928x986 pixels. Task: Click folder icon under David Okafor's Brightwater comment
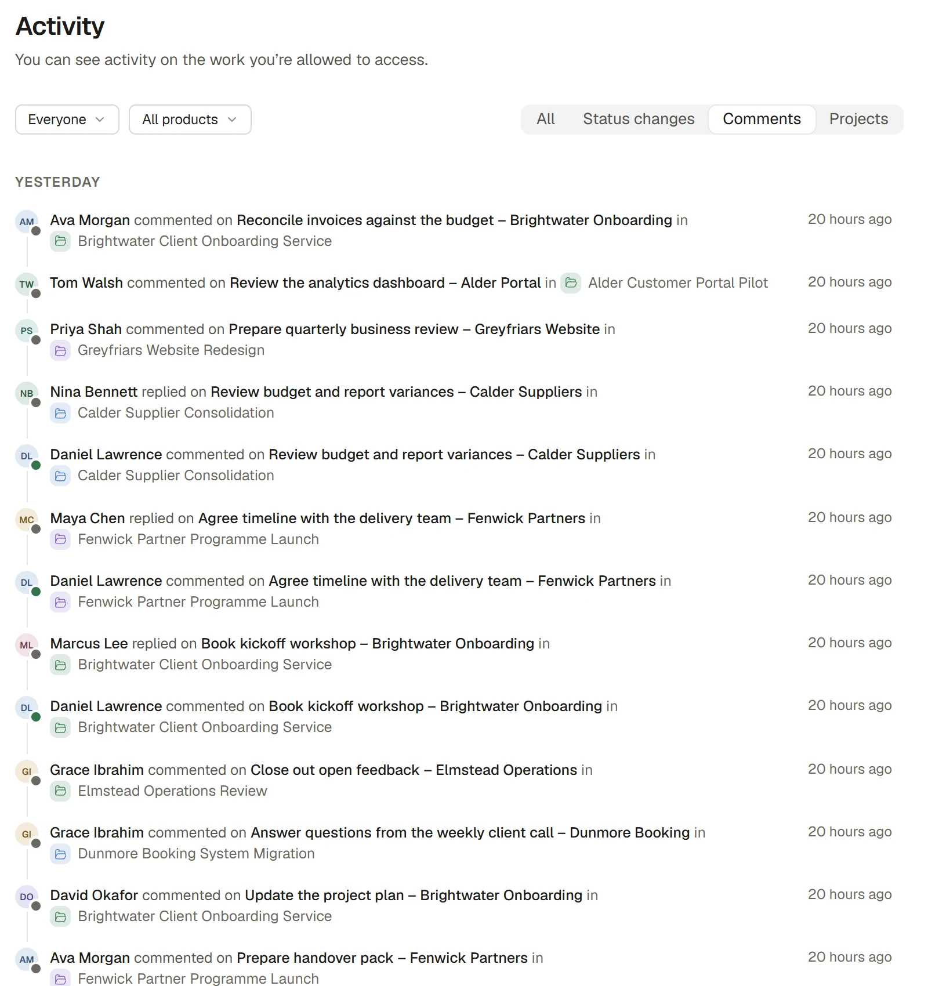(60, 916)
